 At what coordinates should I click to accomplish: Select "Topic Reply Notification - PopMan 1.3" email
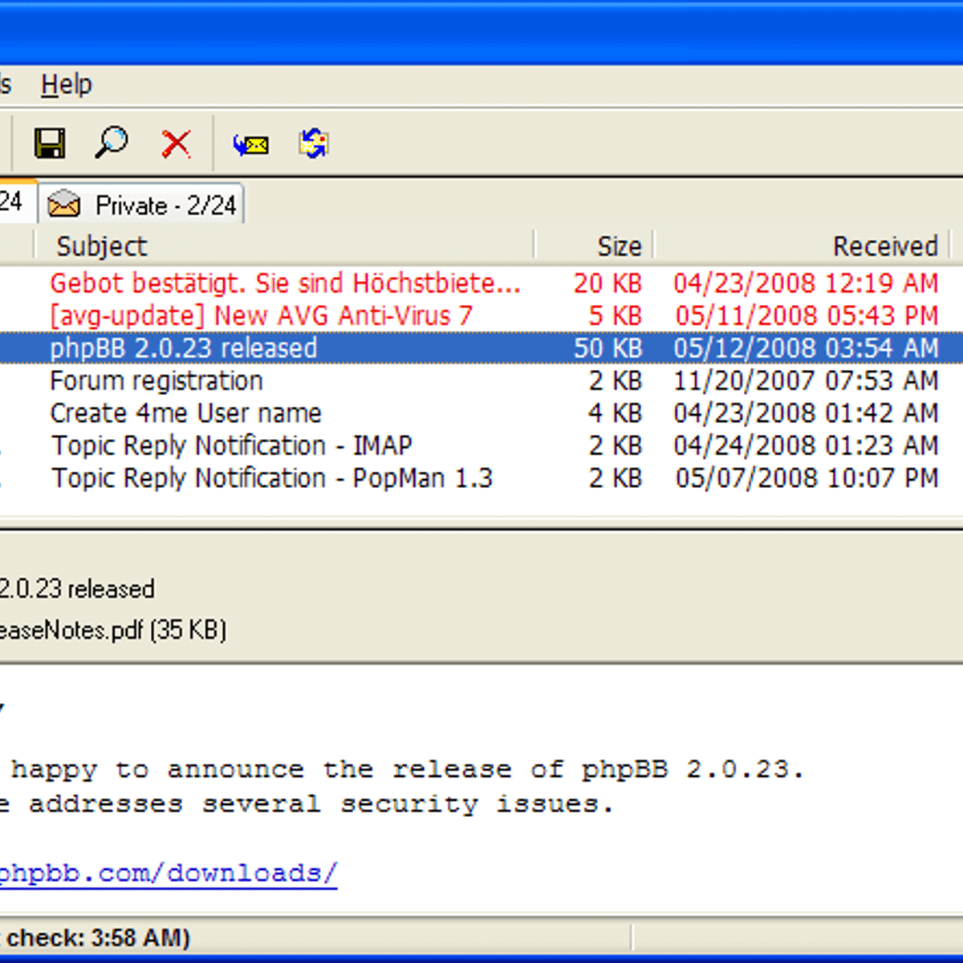(x=272, y=478)
